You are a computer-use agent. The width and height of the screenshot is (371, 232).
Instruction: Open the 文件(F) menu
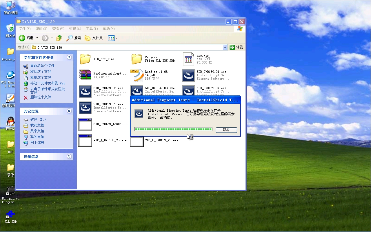25,29
